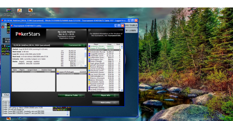Click the PokerStars logo in the lobby header
The height and width of the screenshot is (121, 233).
[28, 34]
